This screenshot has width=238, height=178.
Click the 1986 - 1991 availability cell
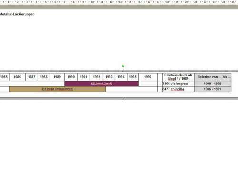(213, 89)
